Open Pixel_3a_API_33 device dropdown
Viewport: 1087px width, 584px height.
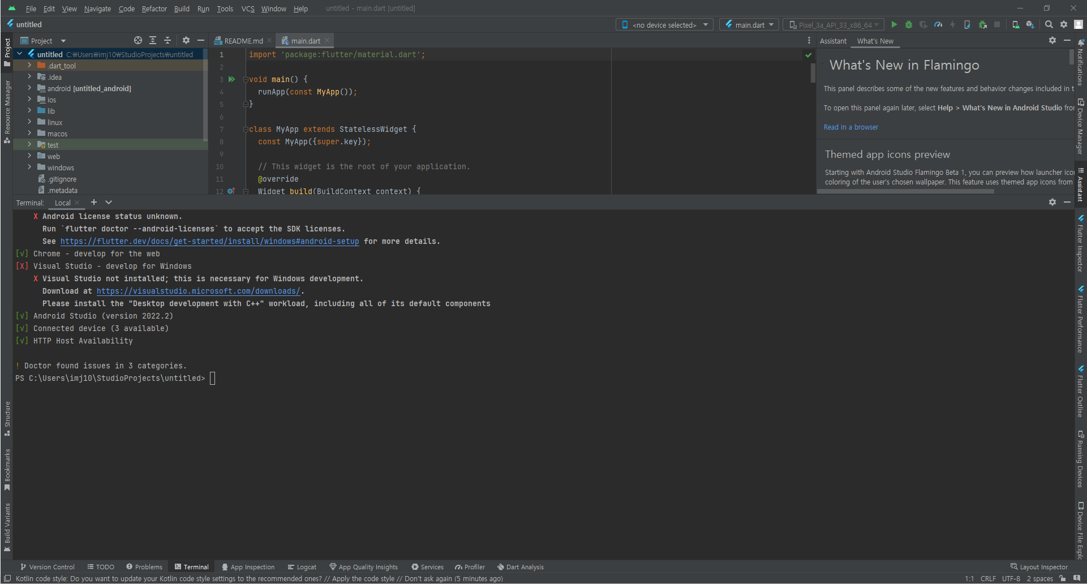pos(833,24)
